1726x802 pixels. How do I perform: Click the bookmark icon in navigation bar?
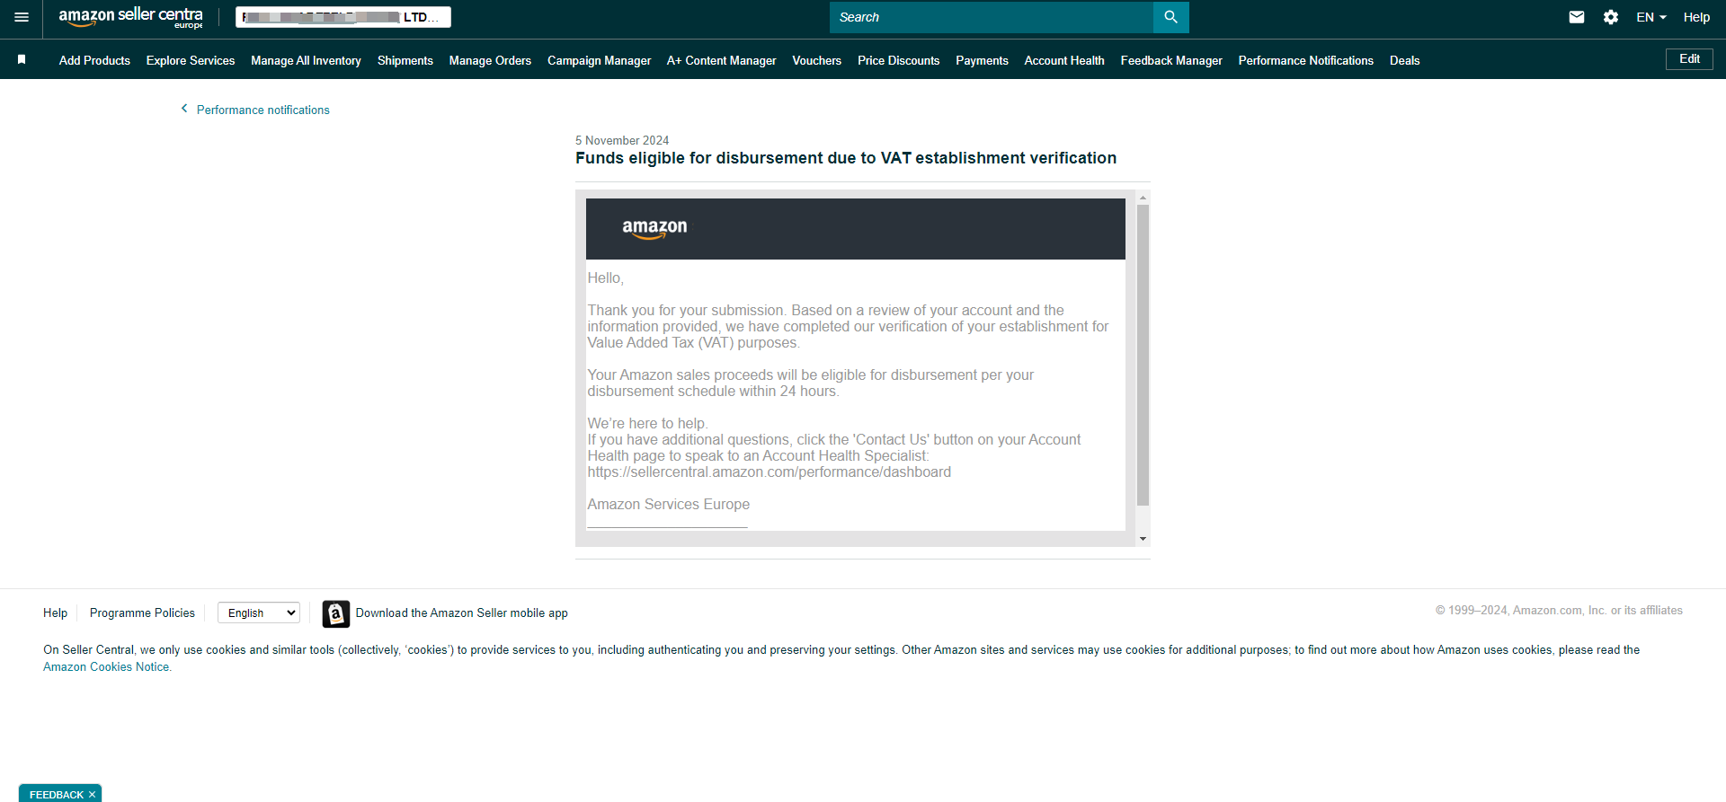pos(22,59)
